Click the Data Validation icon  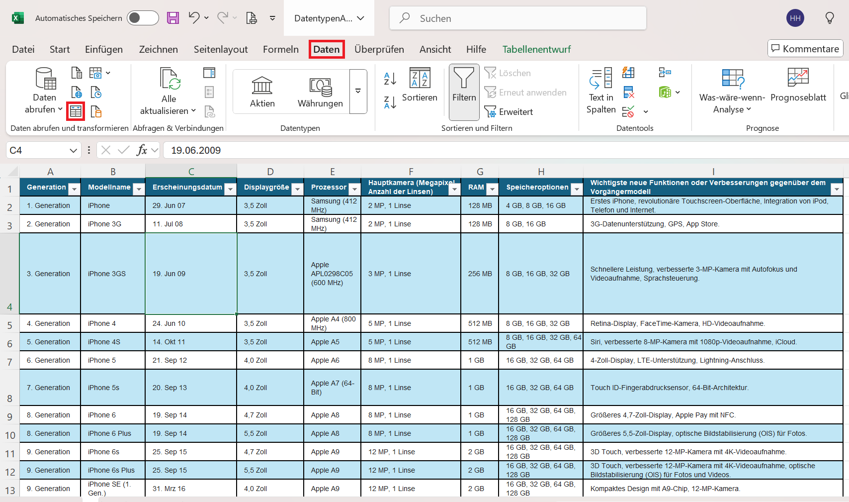628,111
